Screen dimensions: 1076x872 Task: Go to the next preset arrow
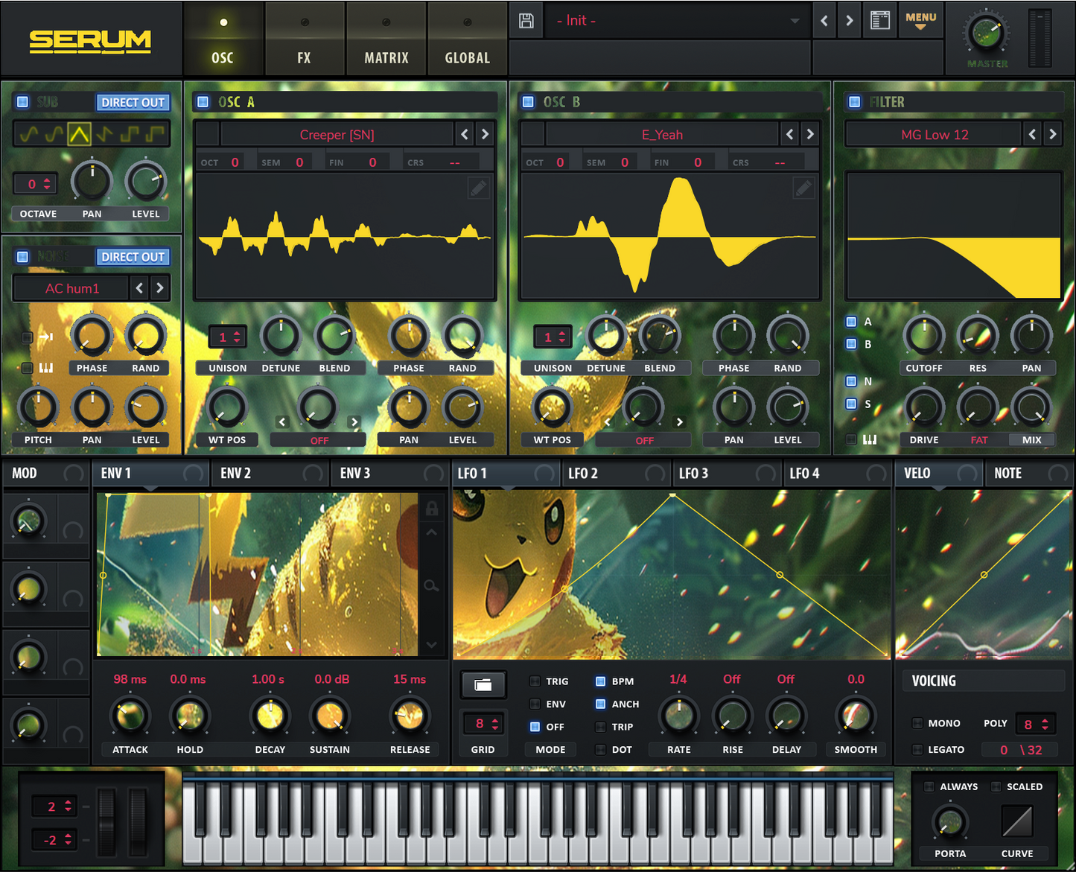pos(849,21)
